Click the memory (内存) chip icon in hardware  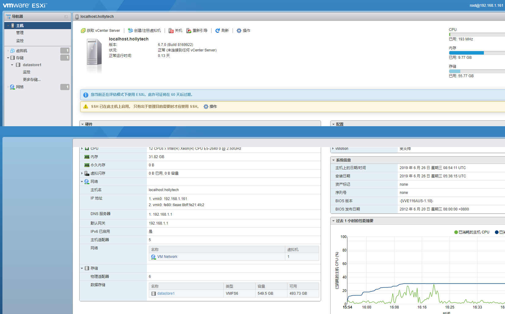87,157
